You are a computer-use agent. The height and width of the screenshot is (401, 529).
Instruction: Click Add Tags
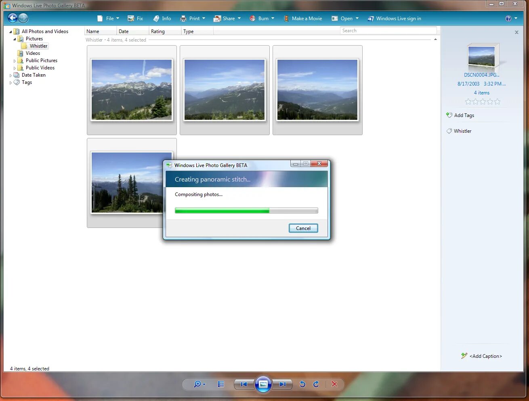[x=460, y=115]
